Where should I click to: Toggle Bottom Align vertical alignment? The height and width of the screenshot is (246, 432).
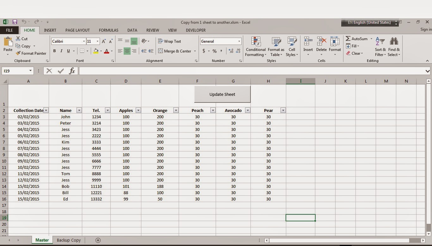(x=134, y=41)
